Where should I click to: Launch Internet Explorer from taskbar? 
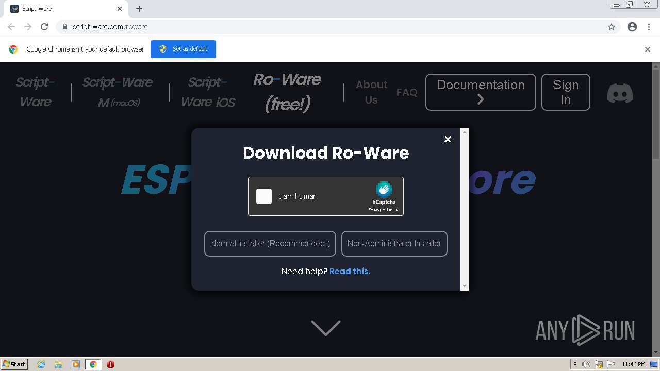41,364
